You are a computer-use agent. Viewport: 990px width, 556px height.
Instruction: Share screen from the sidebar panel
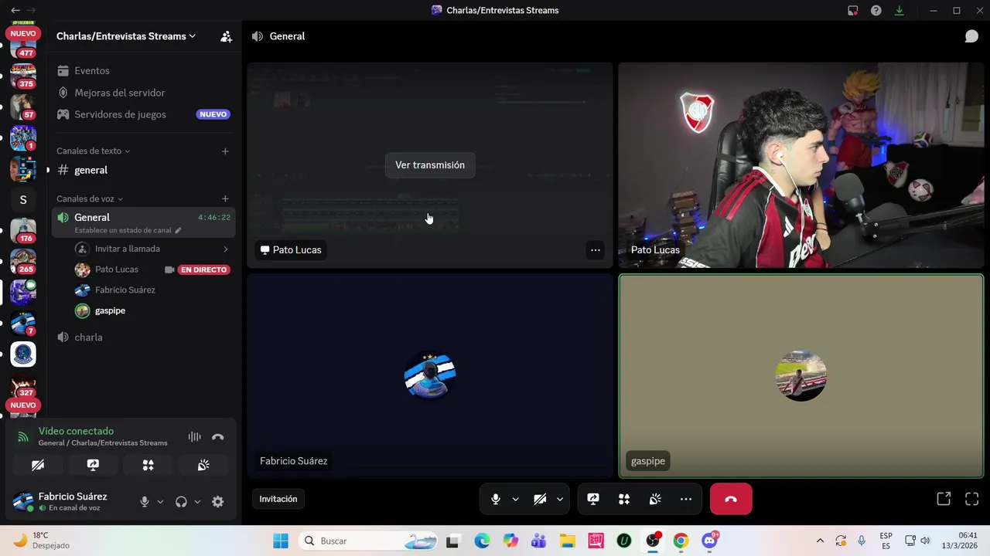[x=93, y=465]
